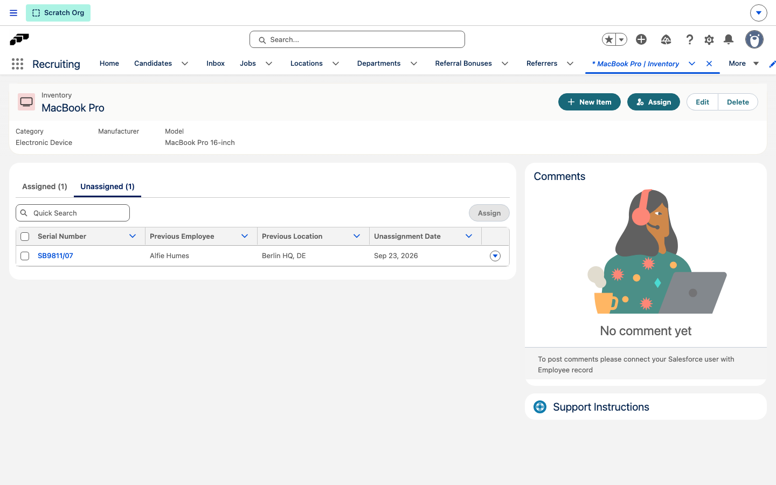Click the Delete button
The height and width of the screenshot is (485, 776).
point(738,102)
